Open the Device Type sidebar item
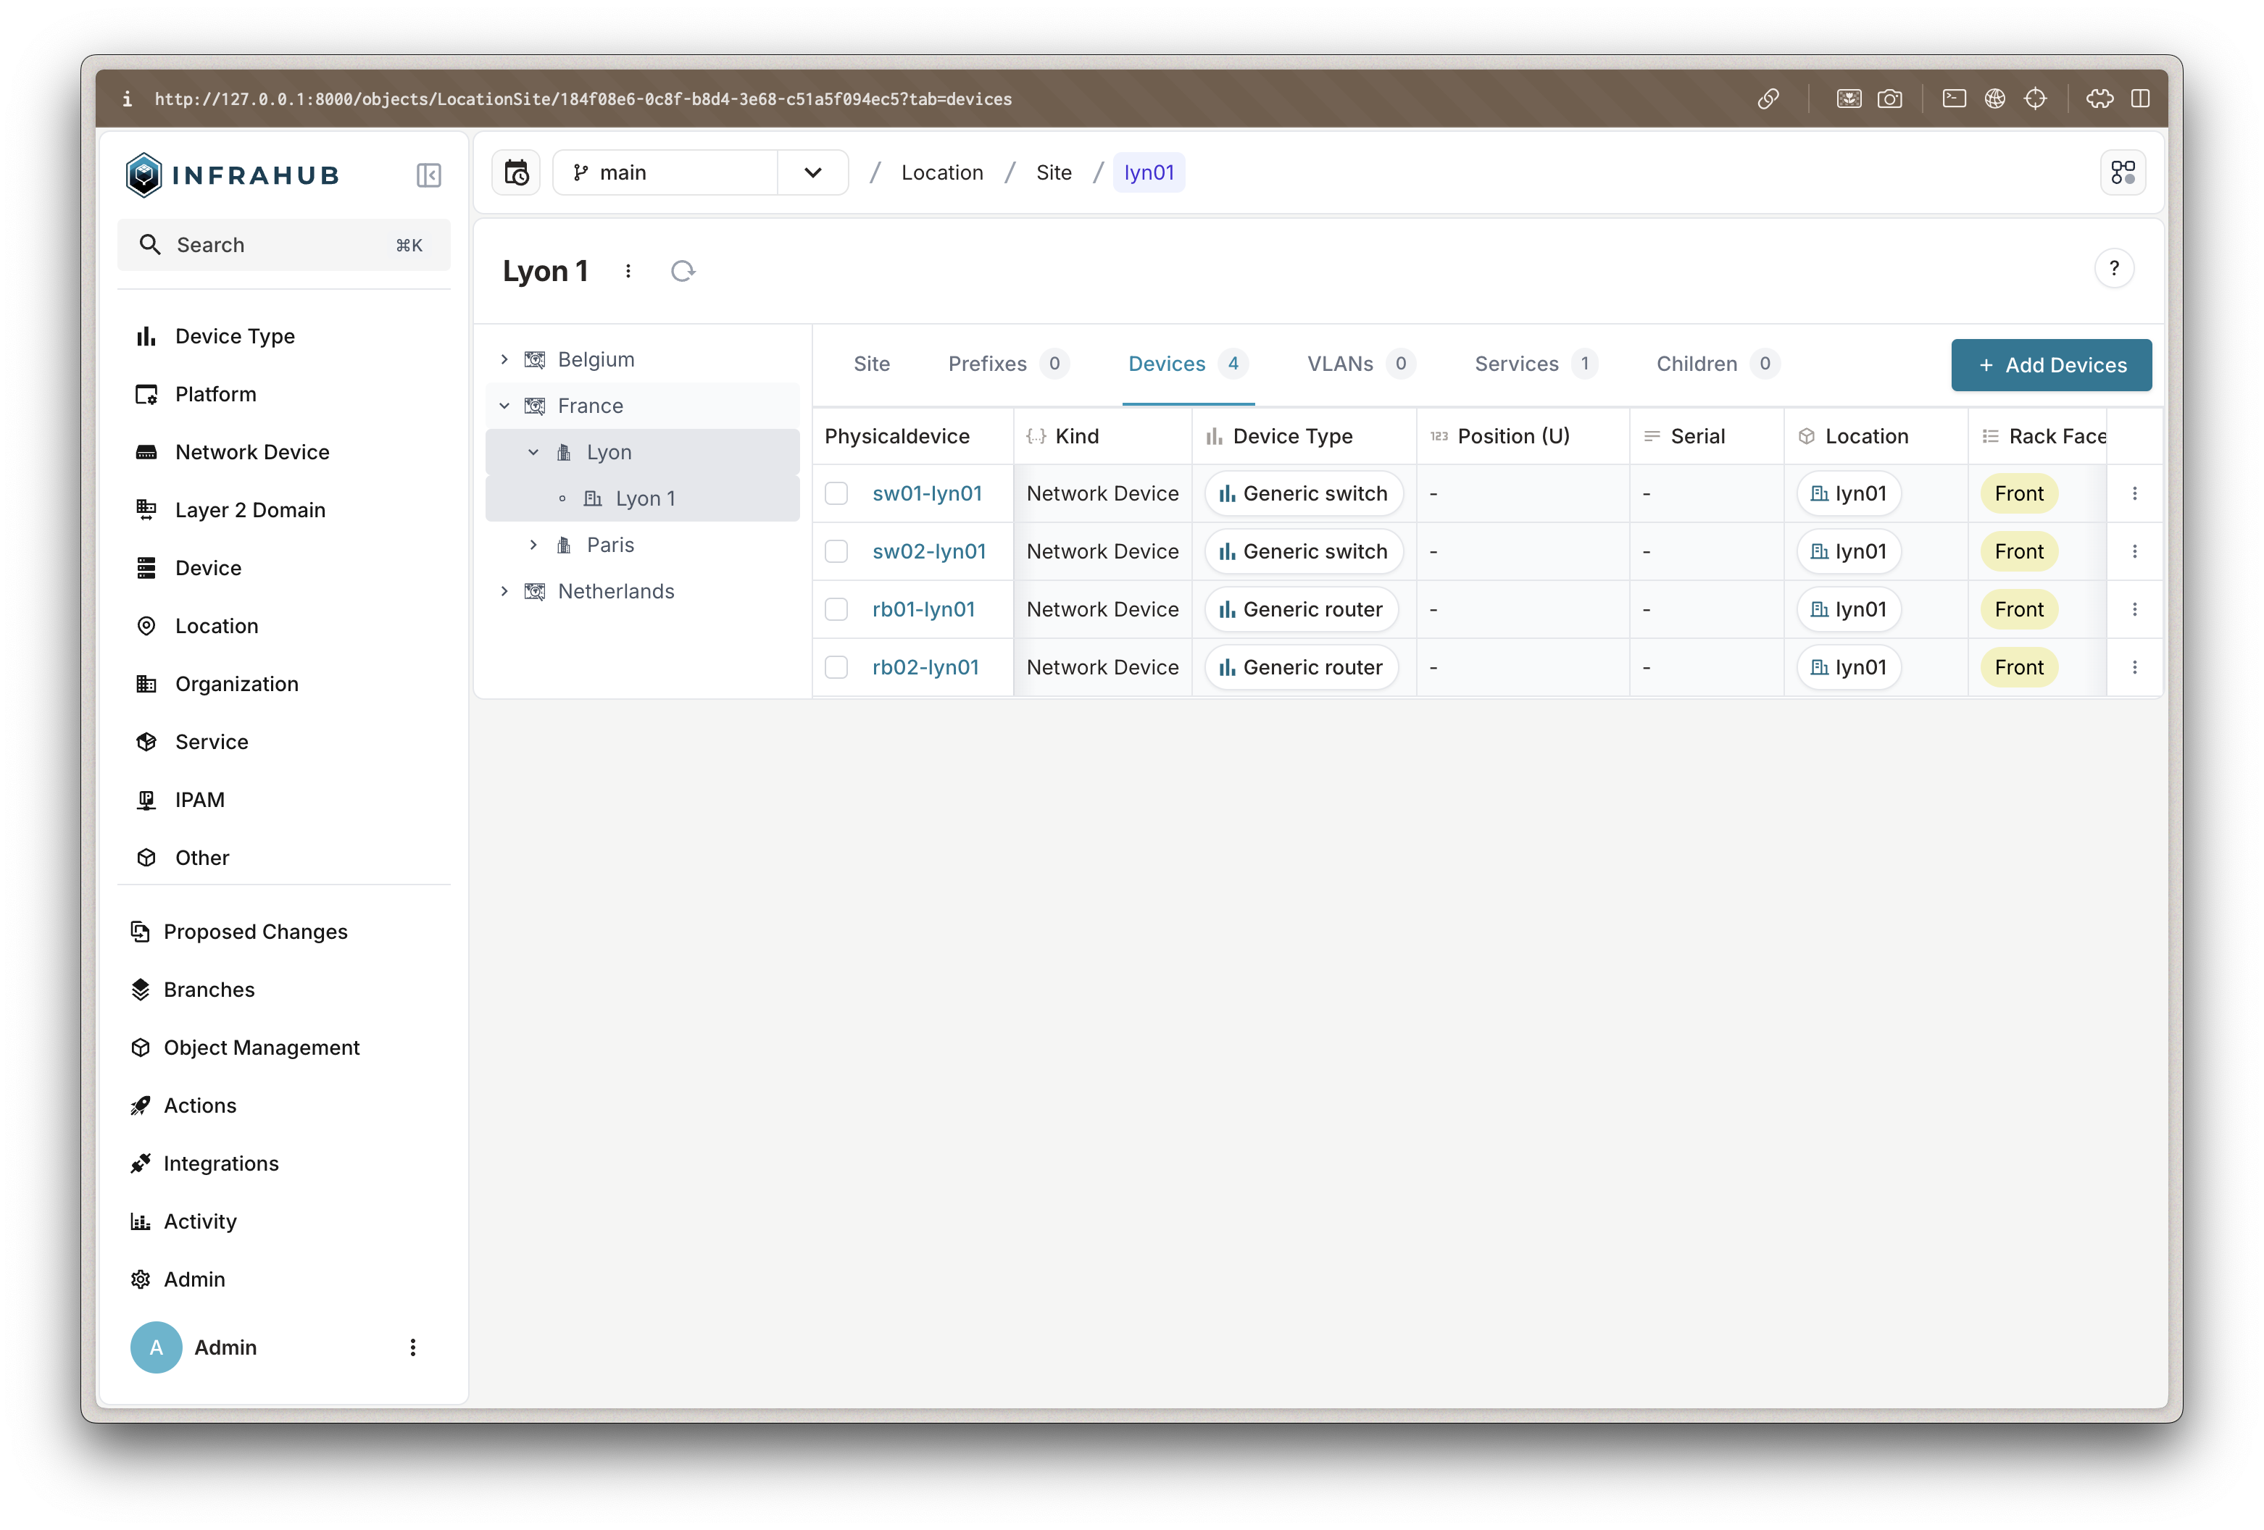Screen dimensions: 2264x1530 [x=235, y=336]
